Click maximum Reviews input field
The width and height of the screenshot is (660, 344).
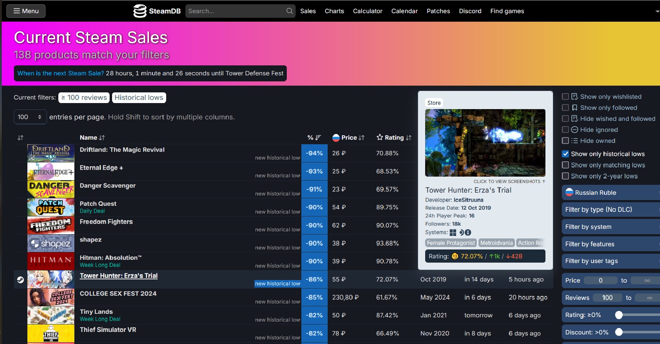click(648, 298)
